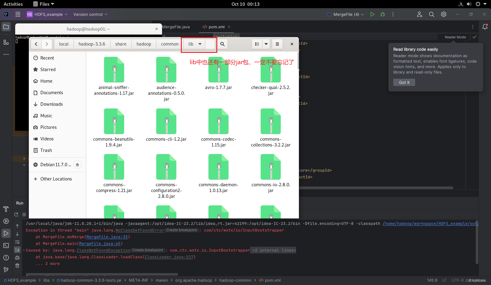491x285 pixels.
Task: Switch to the pom.xml tab
Action: [216, 27]
